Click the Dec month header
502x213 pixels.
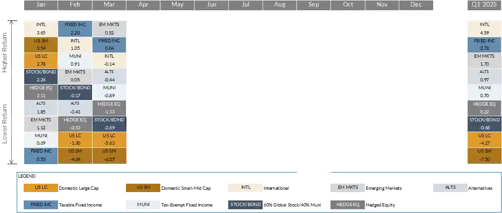pos(416,5)
